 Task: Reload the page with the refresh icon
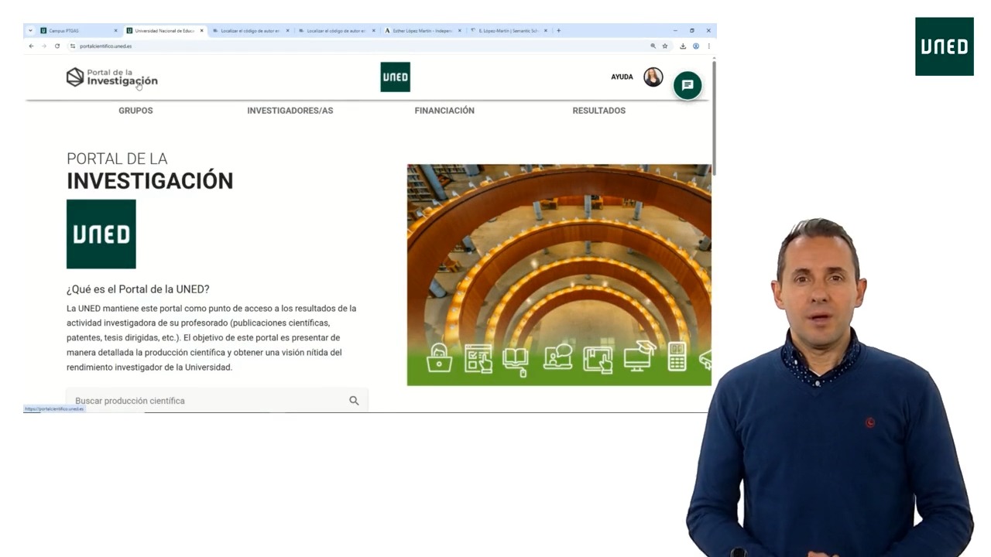pyautogui.click(x=57, y=46)
